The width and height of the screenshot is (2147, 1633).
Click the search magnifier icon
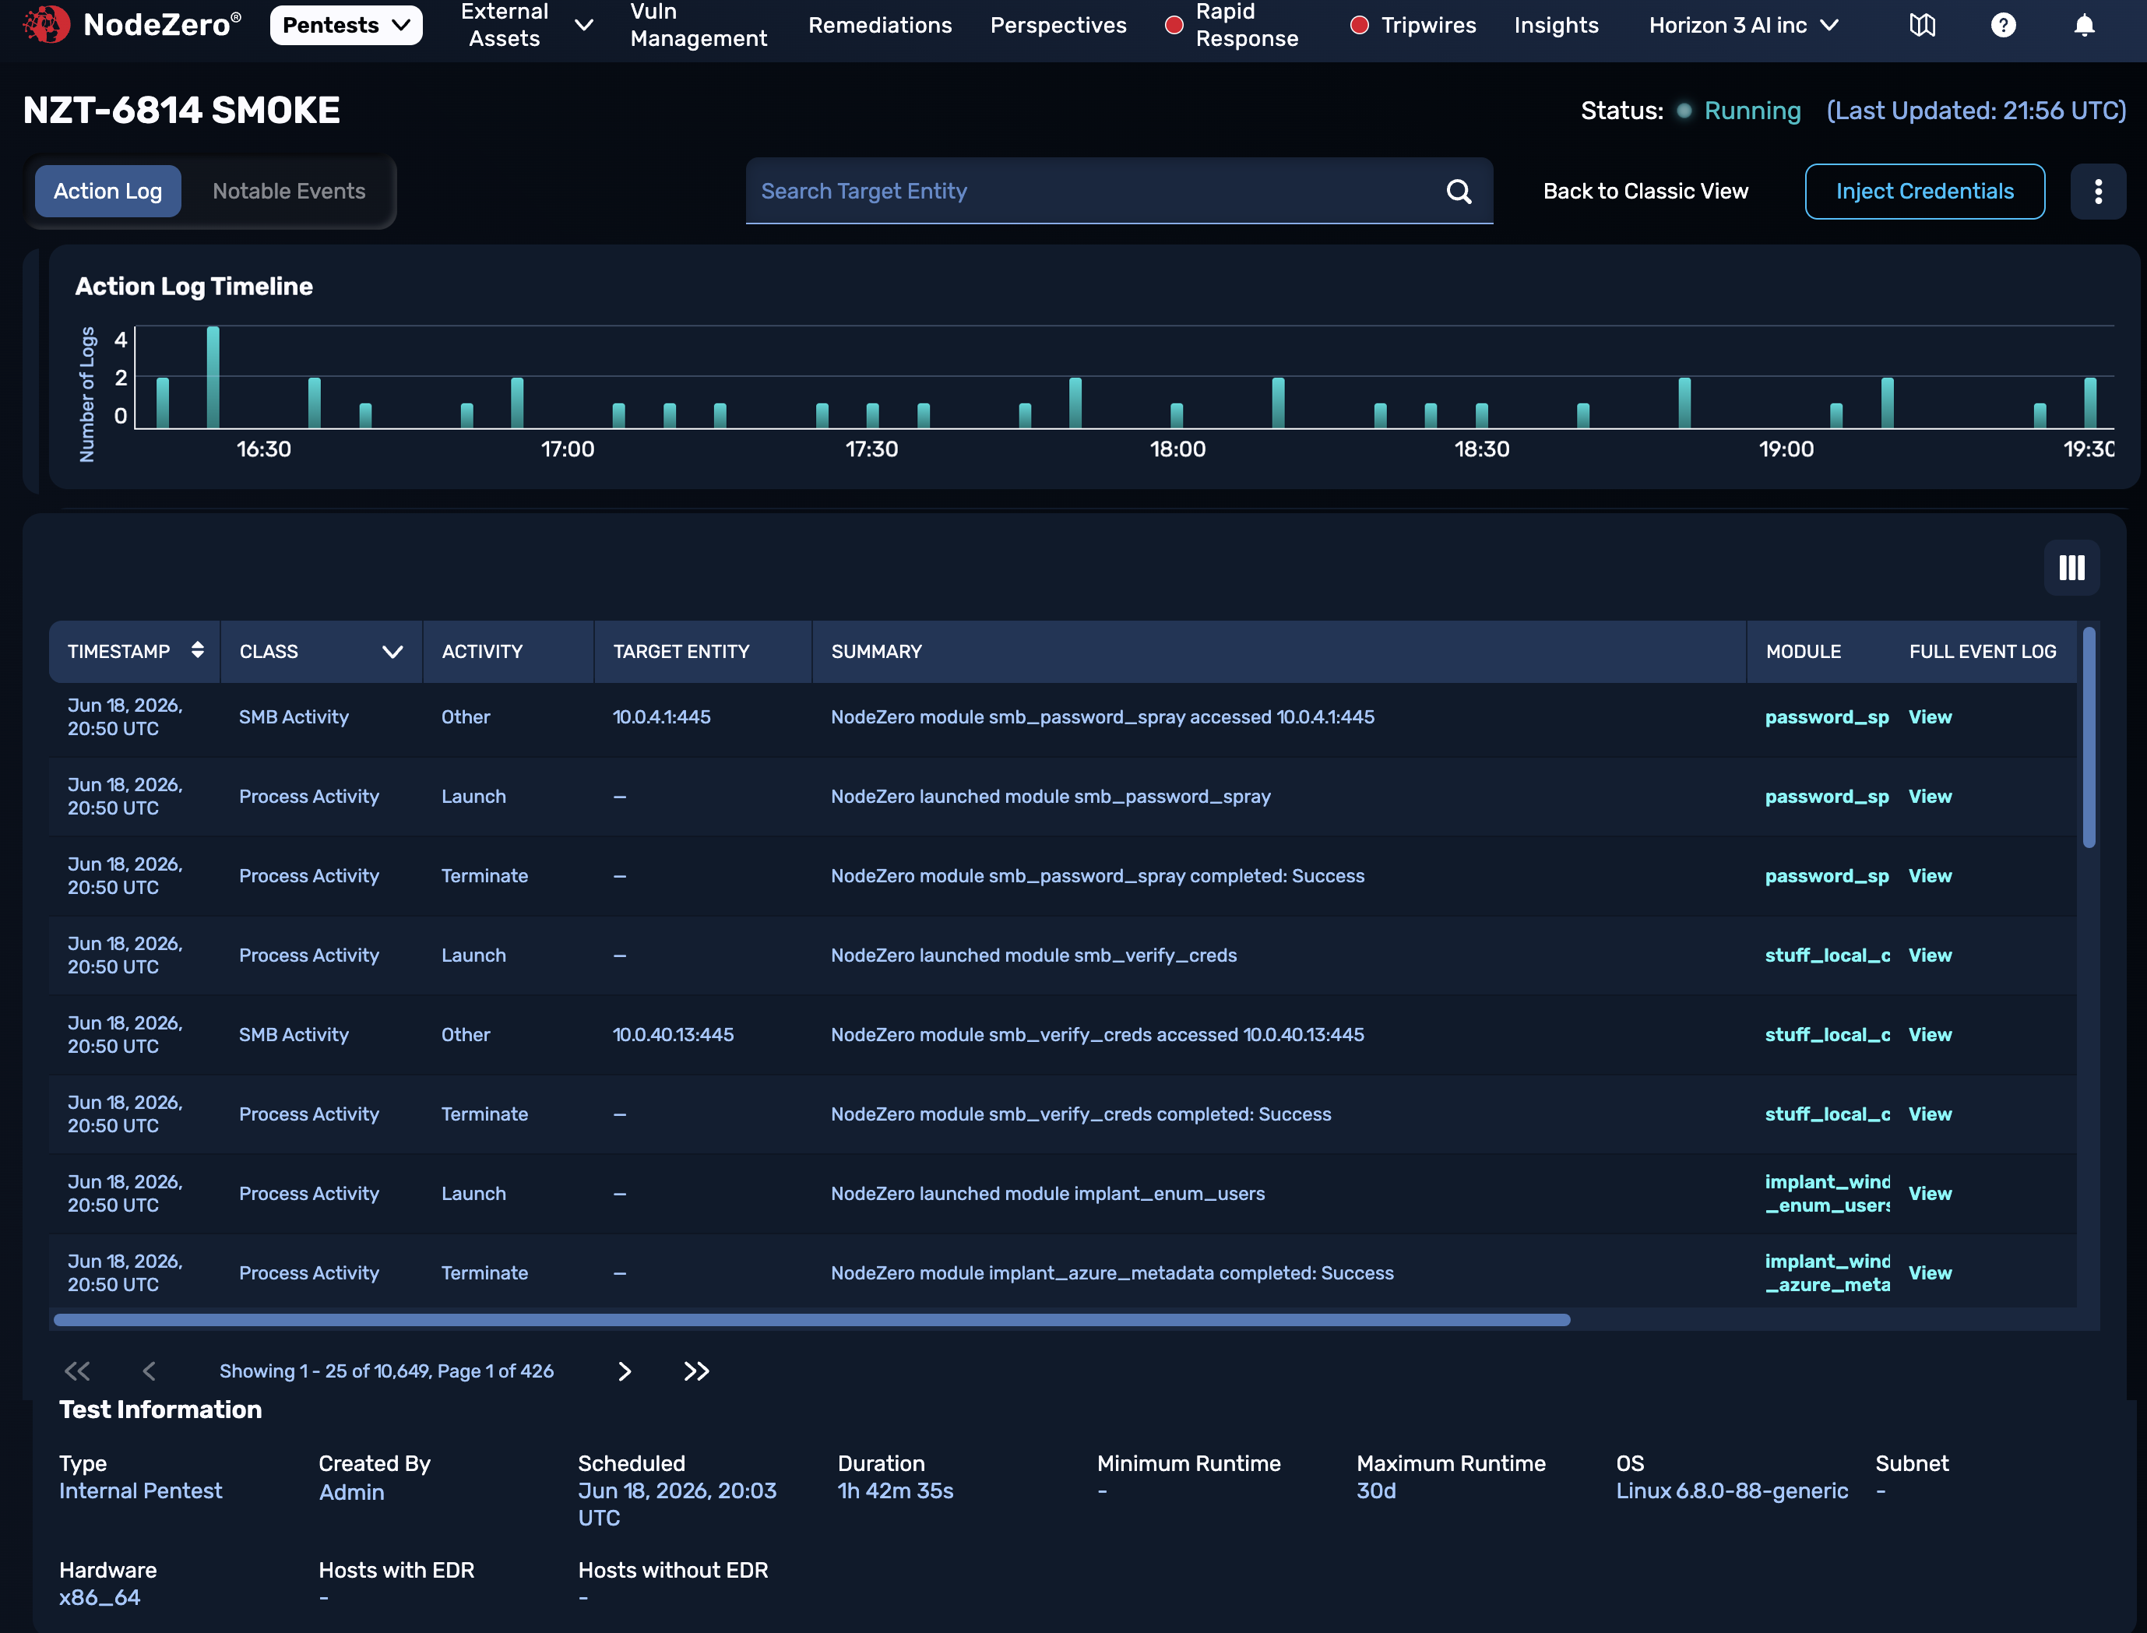point(1459,192)
